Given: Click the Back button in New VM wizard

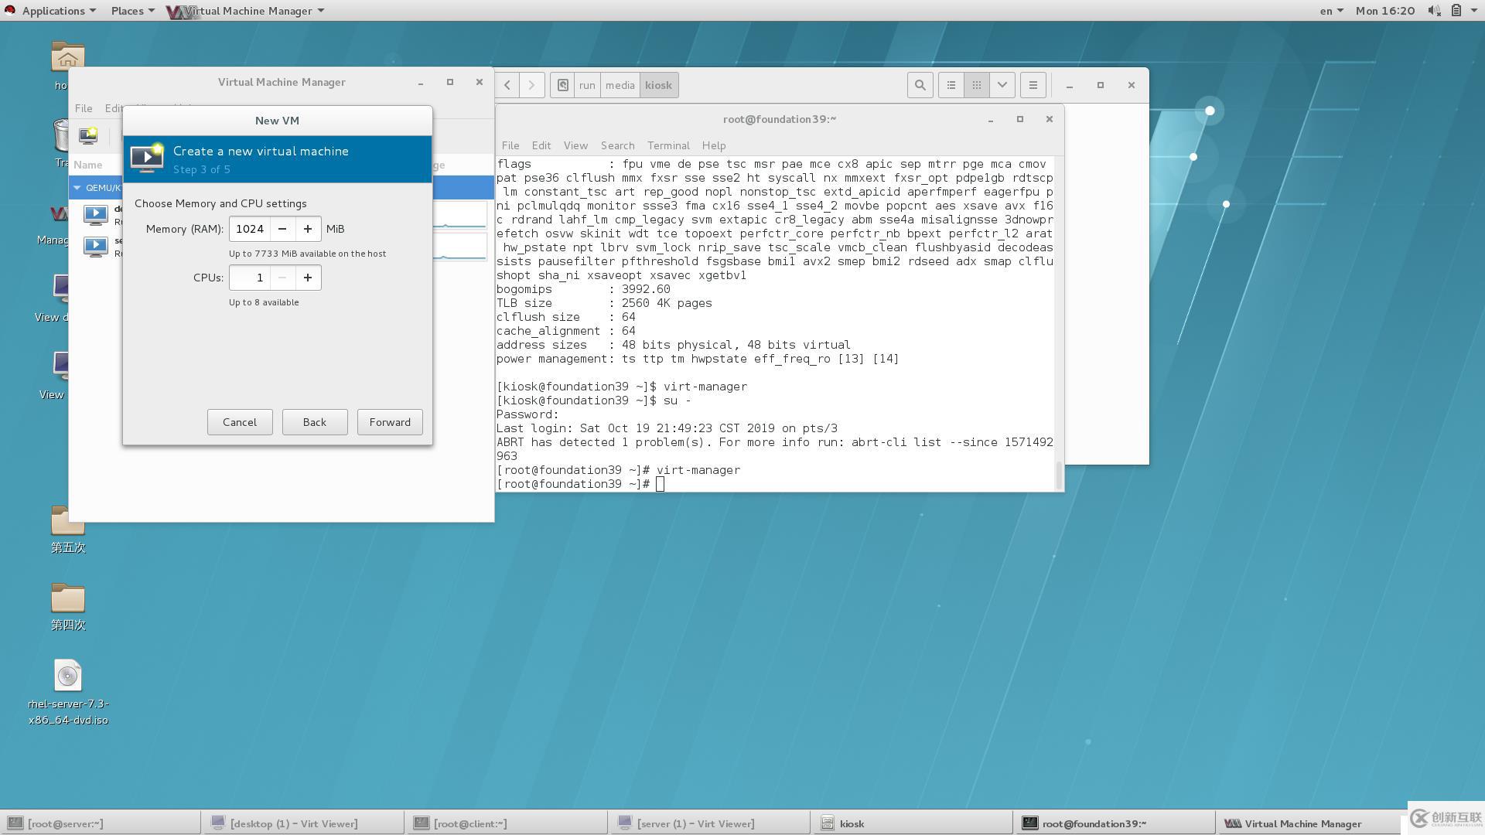Looking at the screenshot, I should coord(314,421).
